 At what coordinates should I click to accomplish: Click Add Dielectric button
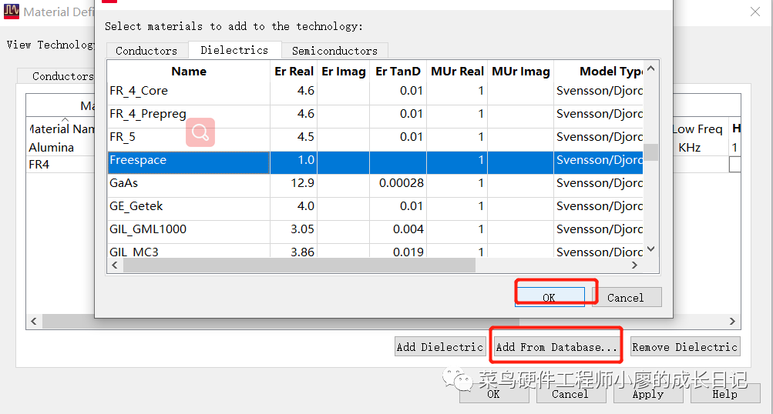440,347
